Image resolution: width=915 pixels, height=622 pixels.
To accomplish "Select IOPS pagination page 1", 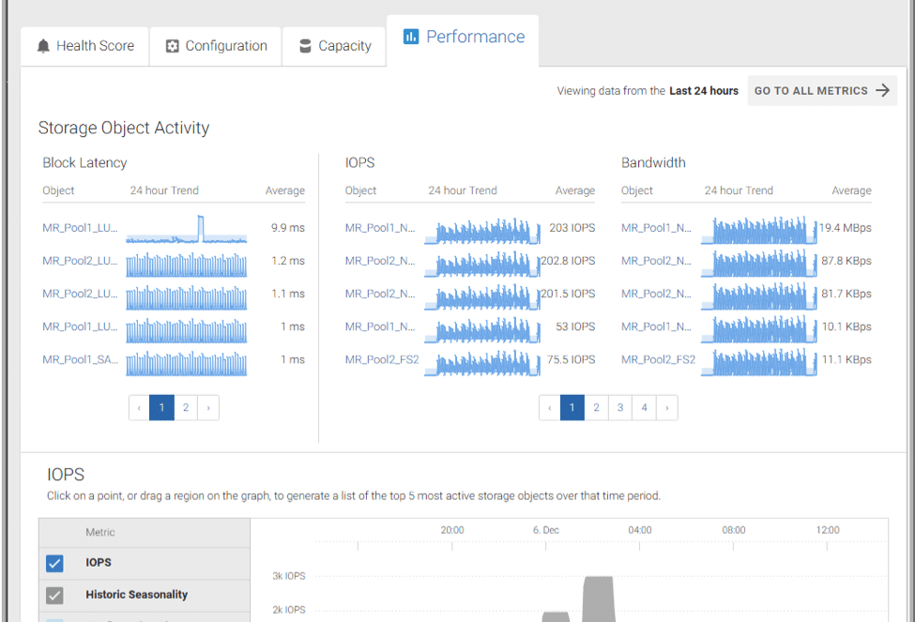I will click(x=572, y=408).
